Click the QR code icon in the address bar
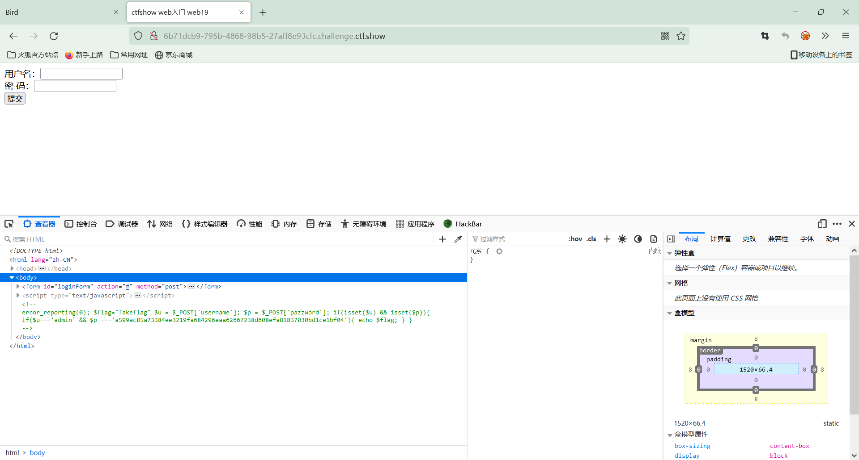Screen dimensions: 859x460 pos(665,36)
